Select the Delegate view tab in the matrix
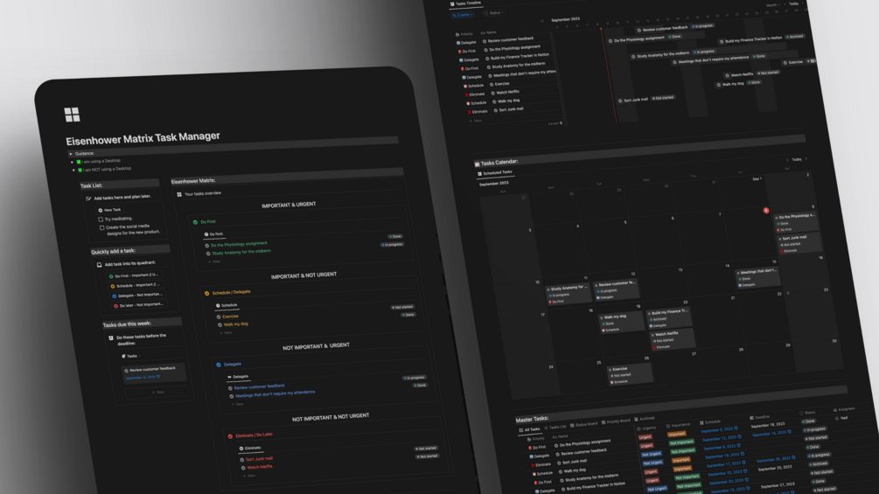The image size is (879, 494). [238, 377]
